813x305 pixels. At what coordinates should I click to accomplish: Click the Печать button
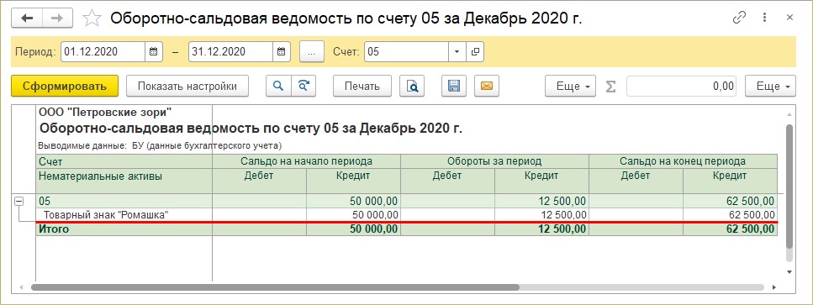coord(362,86)
